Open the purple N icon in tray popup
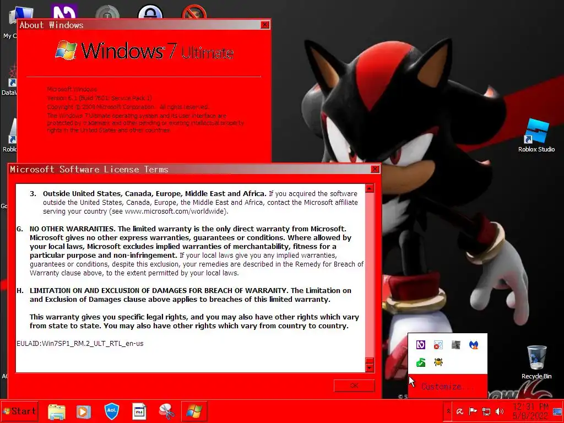This screenshot has height=423, width=564. (x=420, y=345)
